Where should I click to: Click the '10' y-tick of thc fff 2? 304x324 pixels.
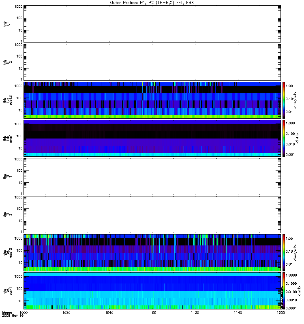point(21,221)
